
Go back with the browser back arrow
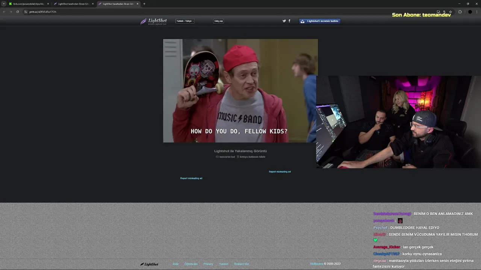(4, 12)
